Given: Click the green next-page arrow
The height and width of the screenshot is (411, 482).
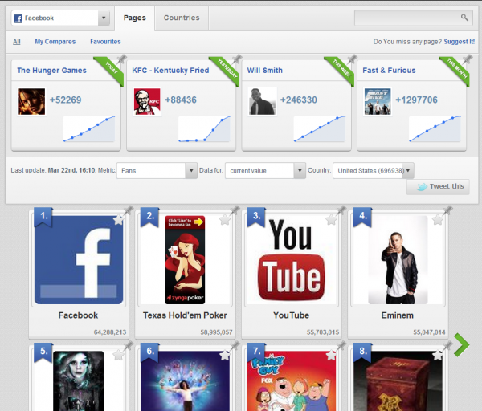Looking at the screenshot, I should pyautogui.click(x=461, y=344).
